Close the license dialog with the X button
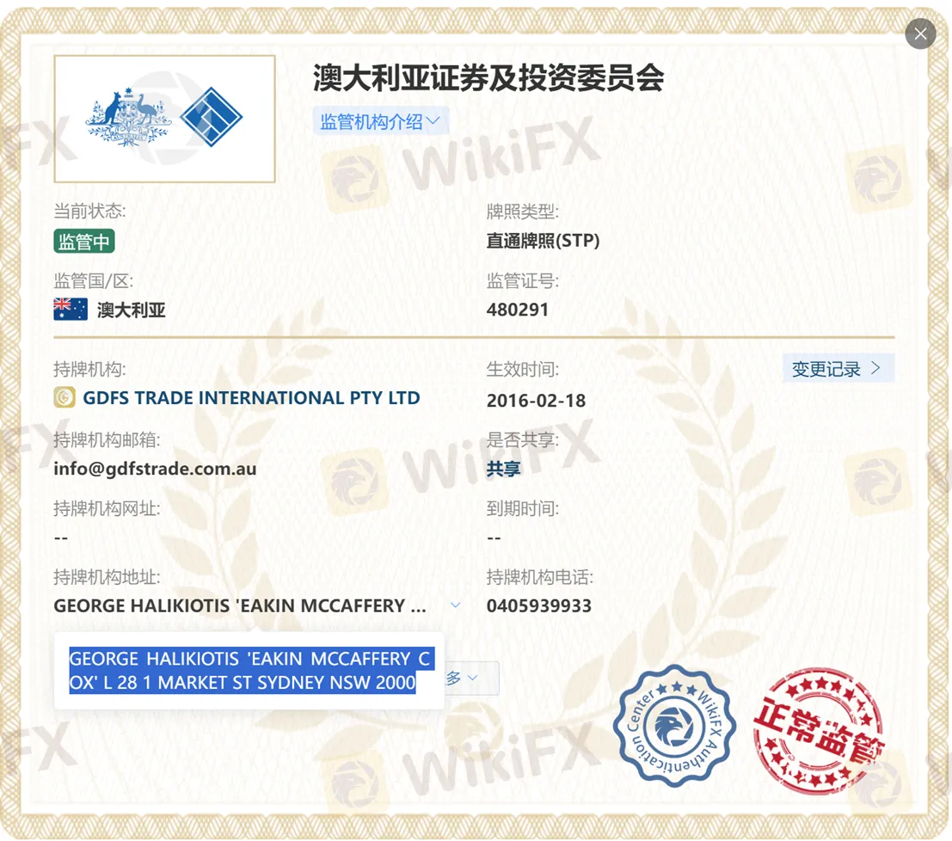The image size is (952, 841). [x=920, y=34]
